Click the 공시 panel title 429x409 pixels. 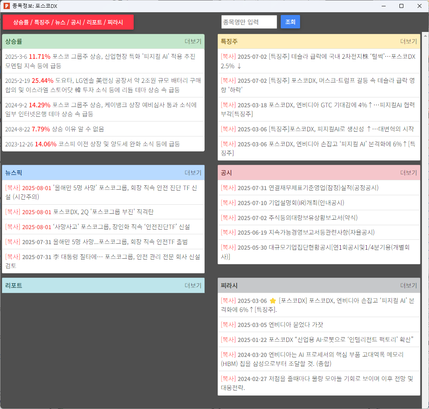pyautogui.click(x=226, y=173)
